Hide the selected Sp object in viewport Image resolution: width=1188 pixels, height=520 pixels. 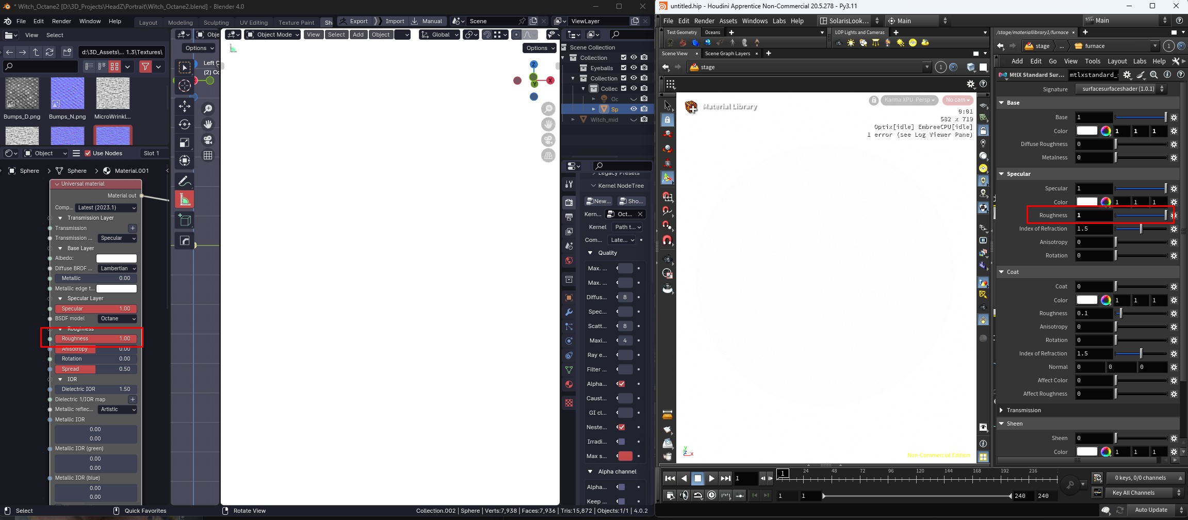tap(633, 109)
